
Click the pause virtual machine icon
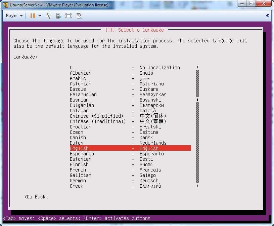click(33, 16)
